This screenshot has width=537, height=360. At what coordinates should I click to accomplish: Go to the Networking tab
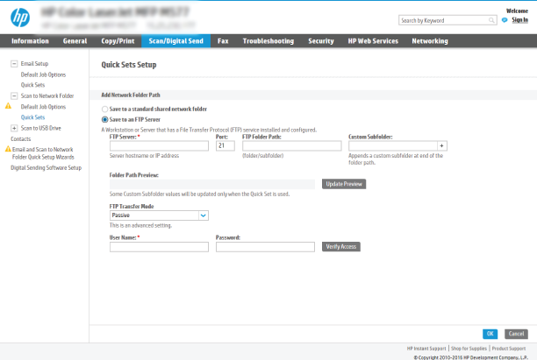[x=429, y=40]
